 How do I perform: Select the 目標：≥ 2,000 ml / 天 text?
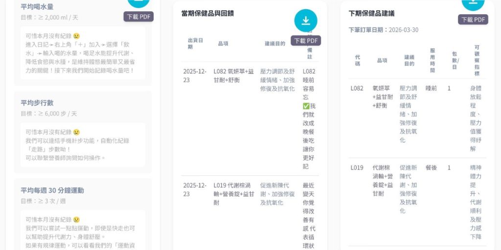tap(49, 17)
